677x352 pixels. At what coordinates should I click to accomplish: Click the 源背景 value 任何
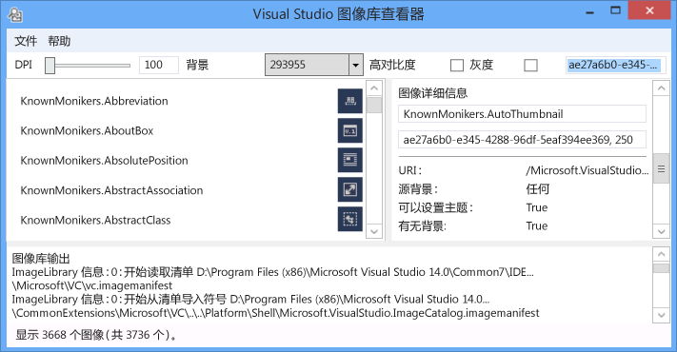pyautogui.click(x=538, y=189)
